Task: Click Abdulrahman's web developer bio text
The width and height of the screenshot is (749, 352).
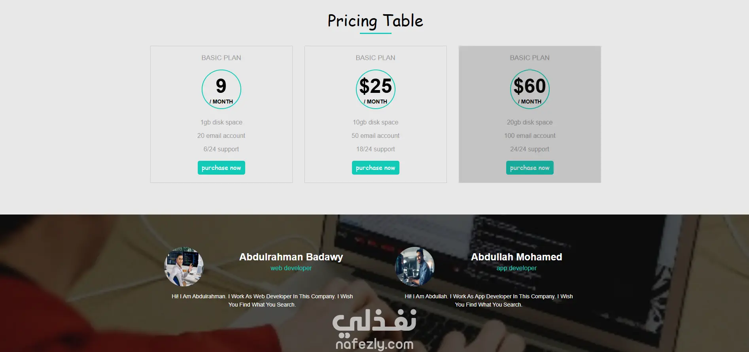Action: point(262,300)
